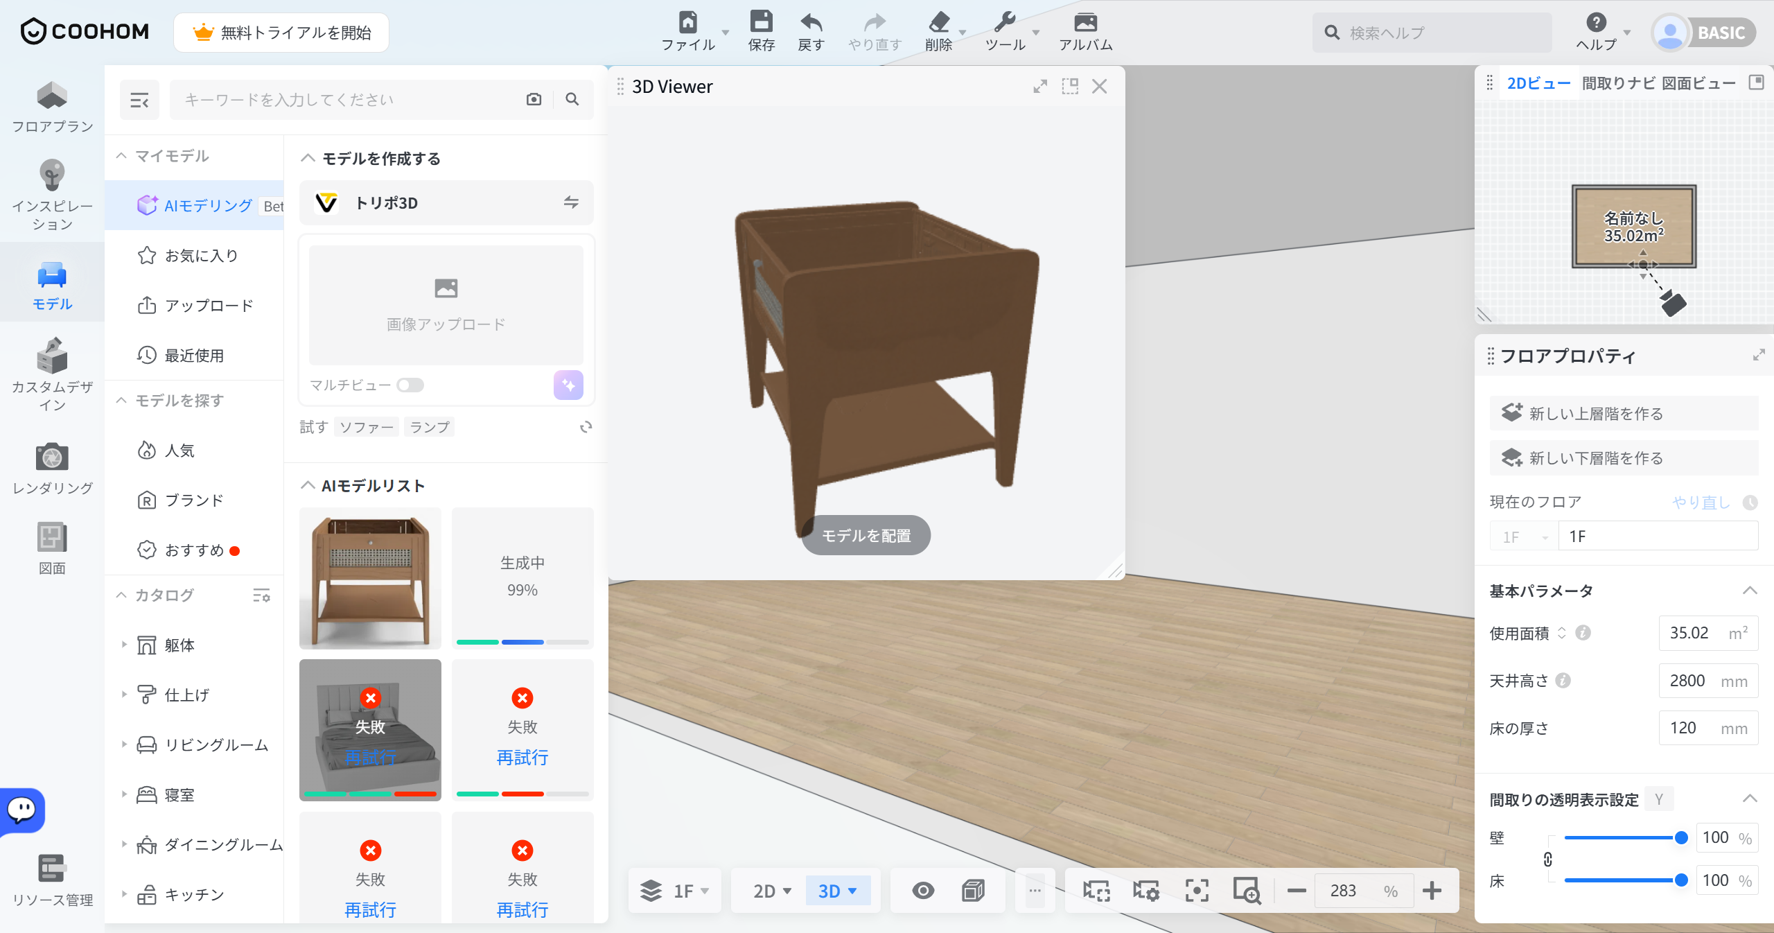Switch to the 図面ビュー tab

[1698, 84]
